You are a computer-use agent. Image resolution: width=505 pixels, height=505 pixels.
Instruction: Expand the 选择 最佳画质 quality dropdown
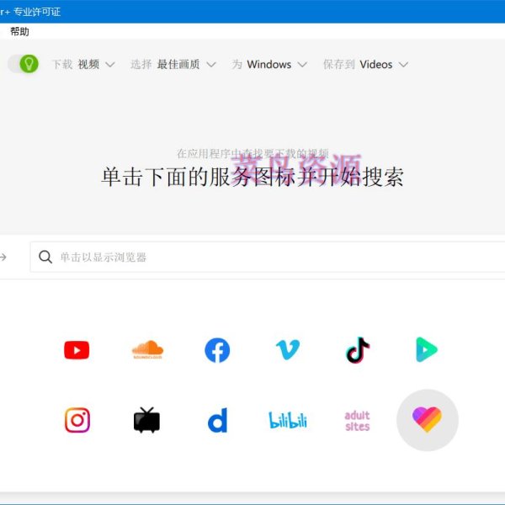tap(173, 65)
